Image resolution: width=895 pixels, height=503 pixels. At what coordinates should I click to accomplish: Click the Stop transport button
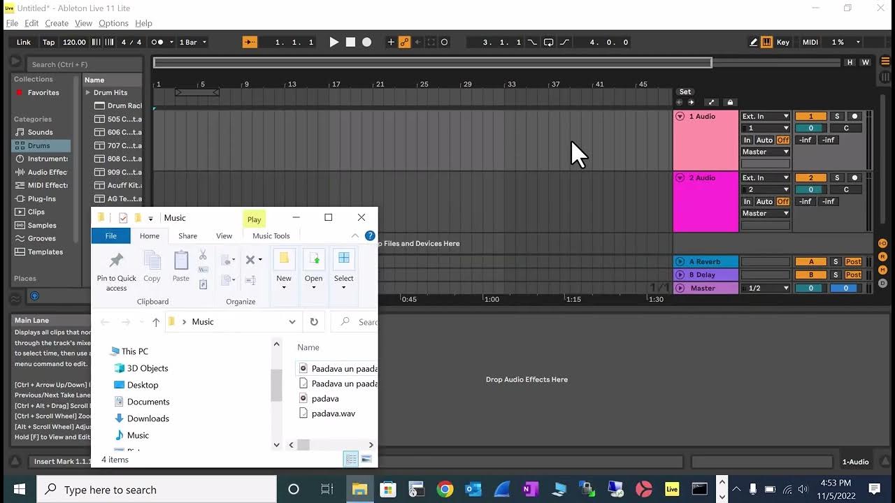(x=350, y=42)
